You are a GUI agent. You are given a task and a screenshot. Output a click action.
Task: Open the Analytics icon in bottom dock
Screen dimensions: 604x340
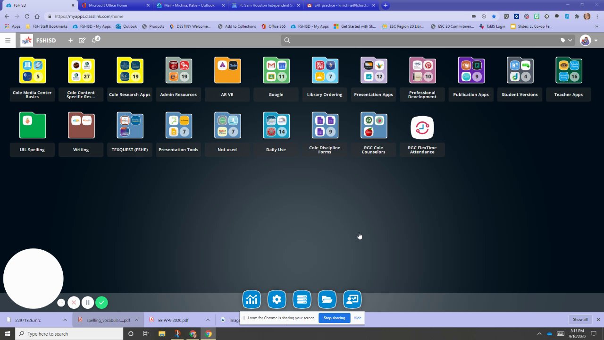click(252, 299)
